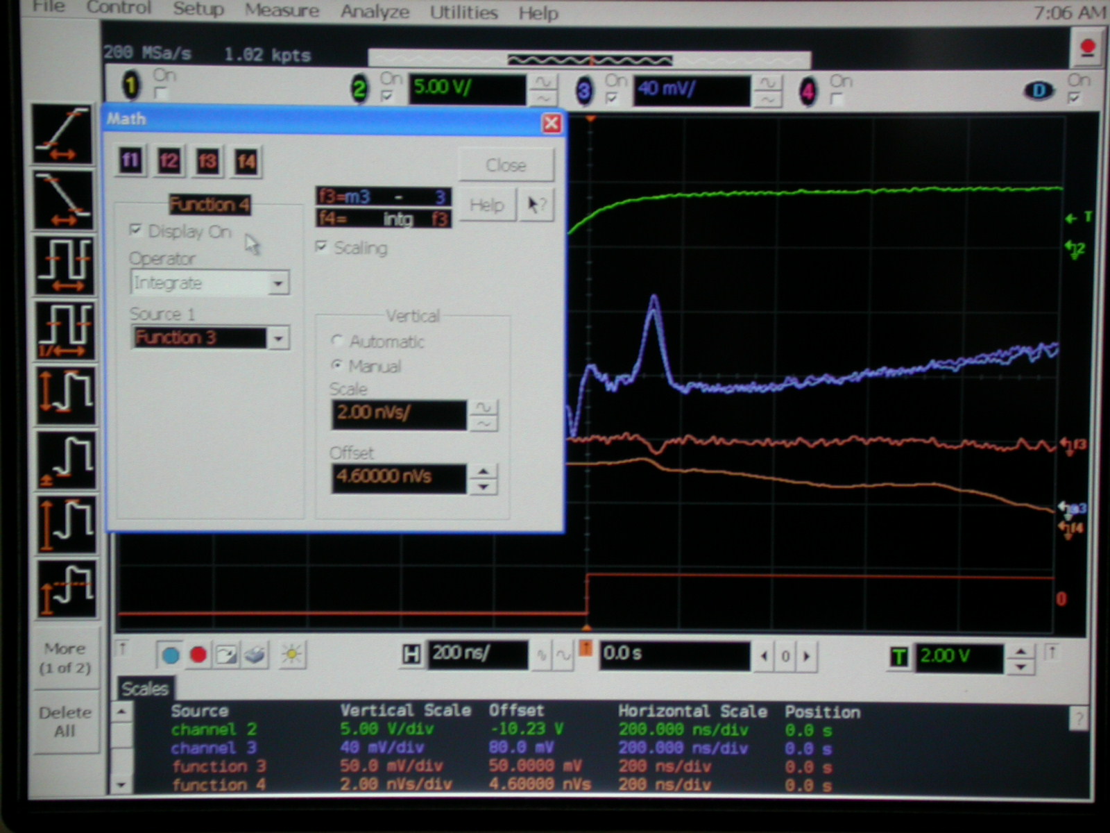Click the f2 function button
This screenshot has height=833, width=1110.
point(169,162)
